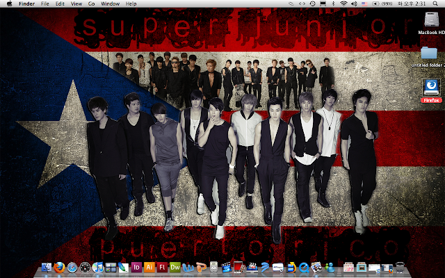Viewport: 445px width, 278px height.
Task: Restore the pink minimized window in dock
Action: pos(348,267)
